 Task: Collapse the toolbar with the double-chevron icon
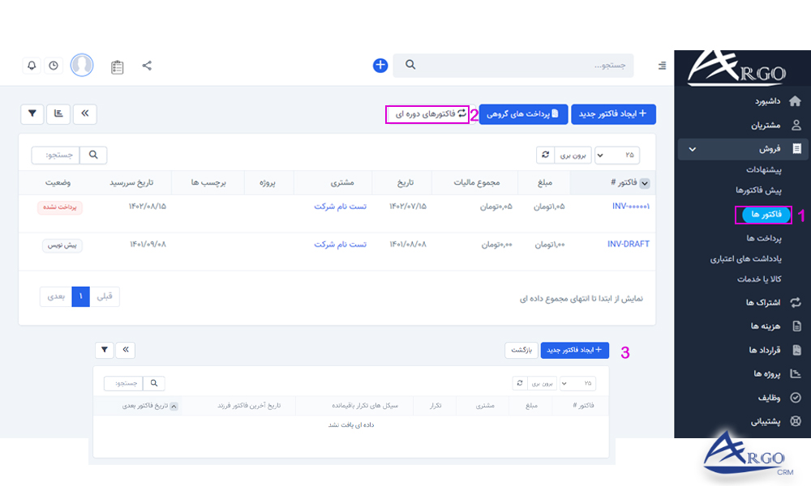[85, 114]
